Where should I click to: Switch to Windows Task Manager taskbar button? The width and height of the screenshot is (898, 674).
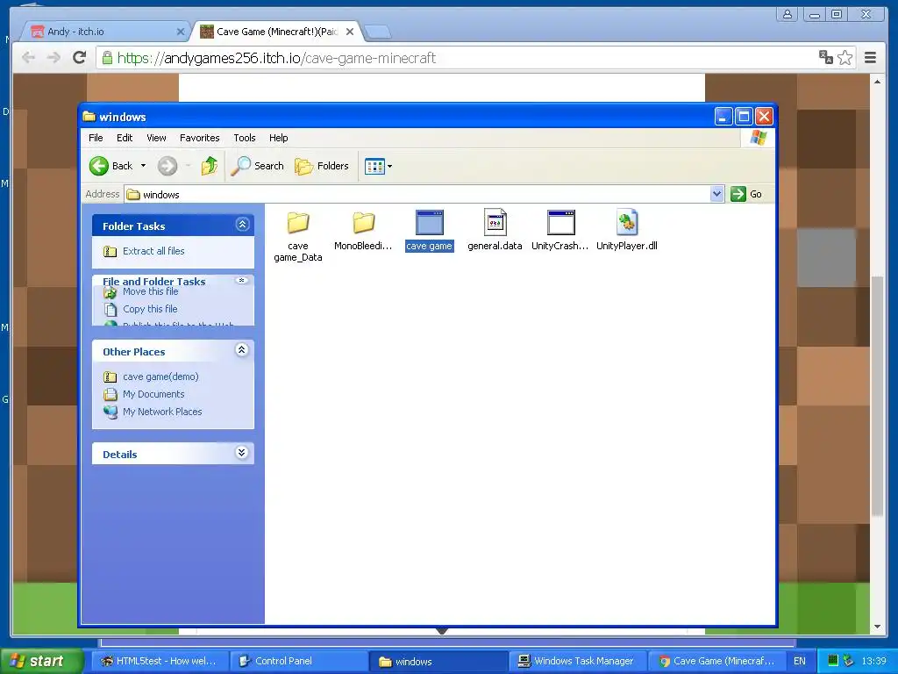(x=578, y=661)
